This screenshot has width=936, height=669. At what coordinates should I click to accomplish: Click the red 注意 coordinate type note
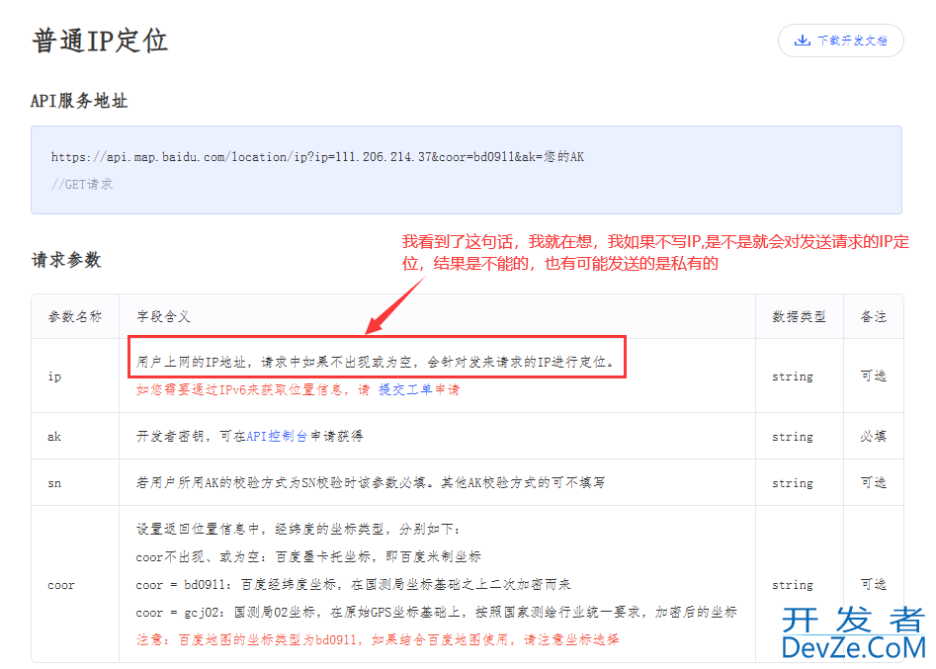coord(378,639)
